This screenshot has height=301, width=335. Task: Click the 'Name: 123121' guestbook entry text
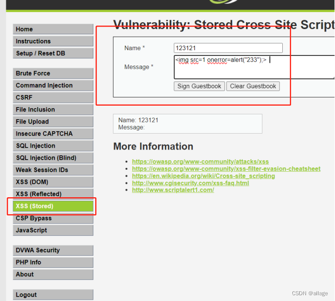point(138,120)
